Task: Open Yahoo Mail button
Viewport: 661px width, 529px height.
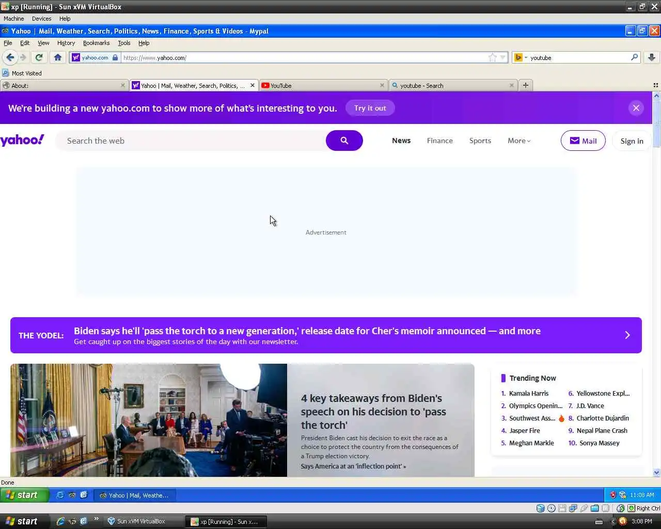Action: 583,141
